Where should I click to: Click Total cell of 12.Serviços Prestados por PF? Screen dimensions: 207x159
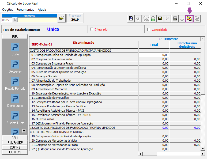pyautogui.click(x=153, y=102)
